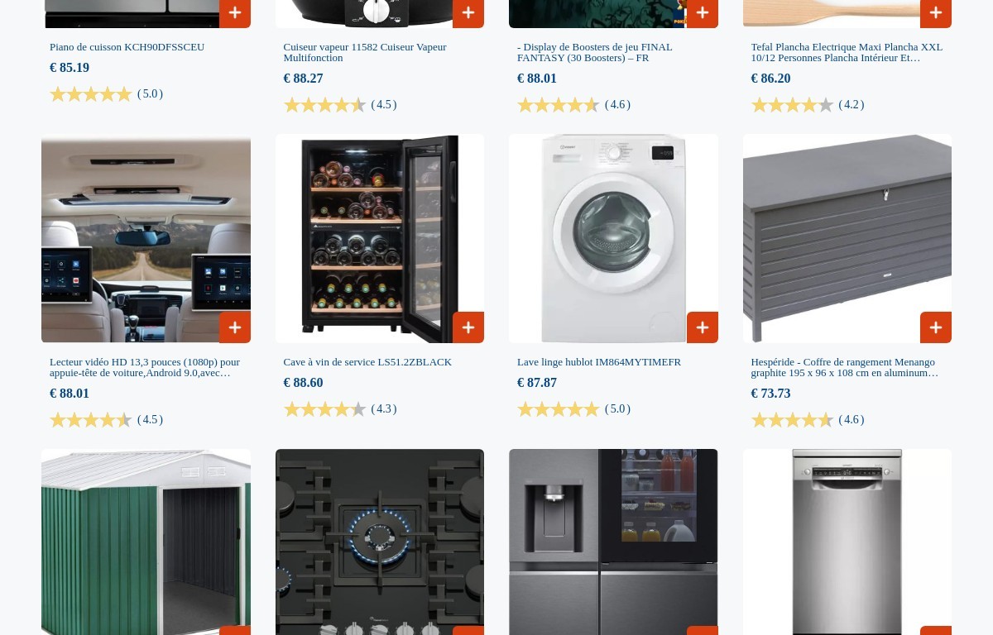Open the gas hob product image

380,542
